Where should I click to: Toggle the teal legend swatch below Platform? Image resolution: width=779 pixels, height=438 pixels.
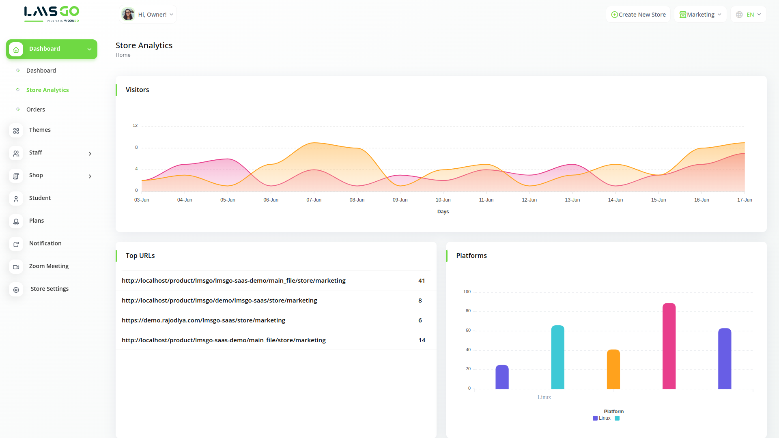(x=617, y=418)
